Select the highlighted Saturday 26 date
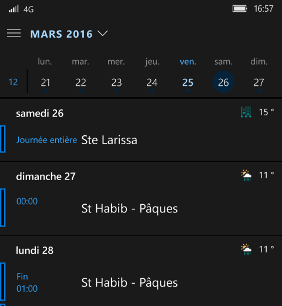 223,82
